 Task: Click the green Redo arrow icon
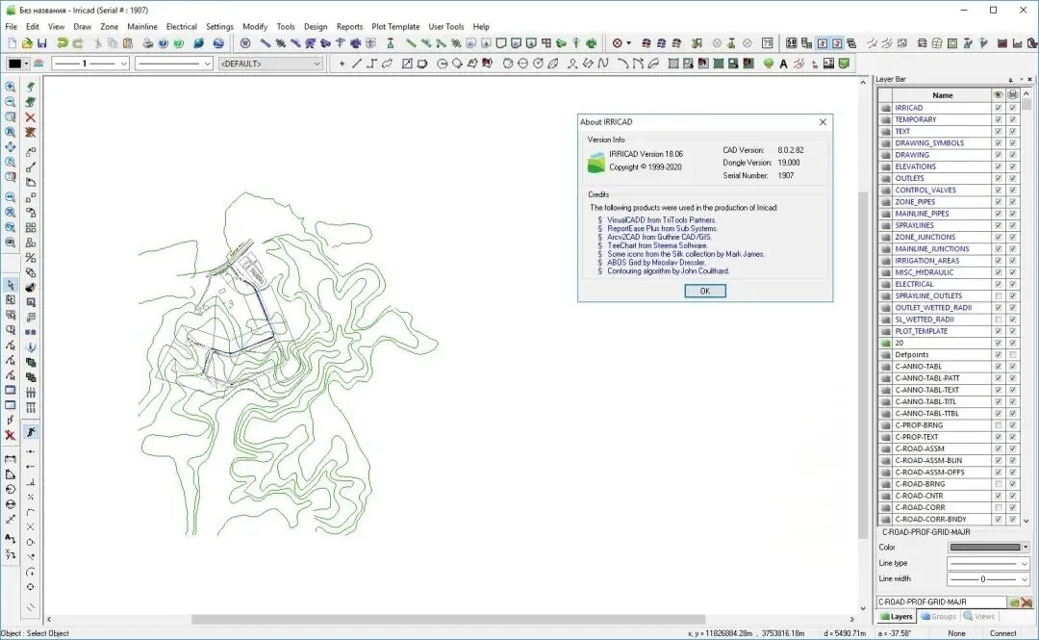point(78,43)
